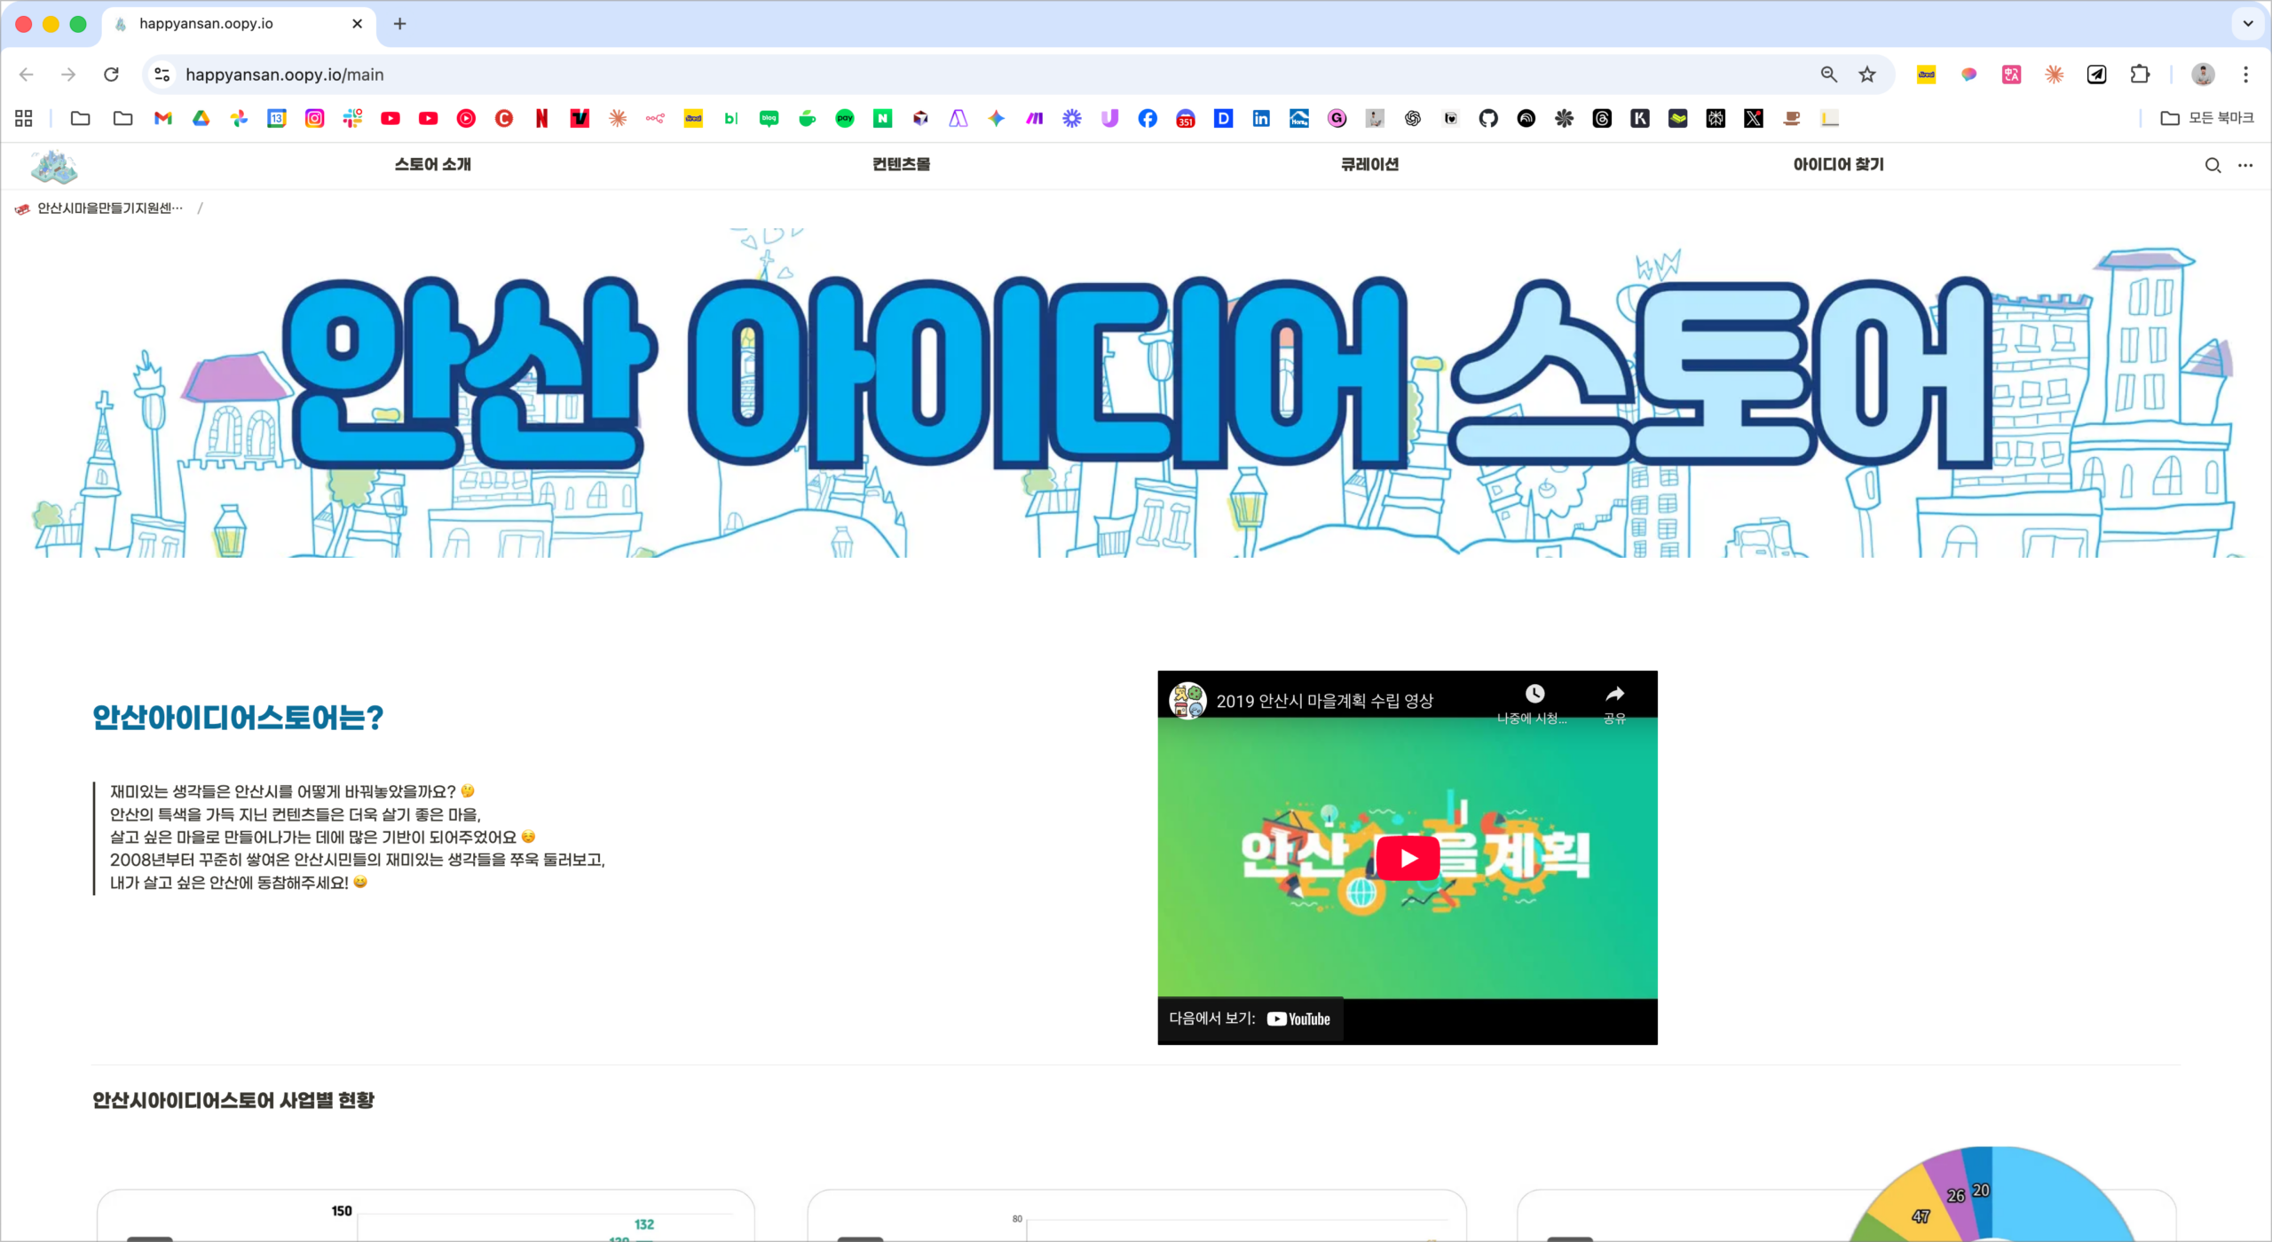
Task: Open the LinkedIn bookmark
Action: (x=1260, y=118)
